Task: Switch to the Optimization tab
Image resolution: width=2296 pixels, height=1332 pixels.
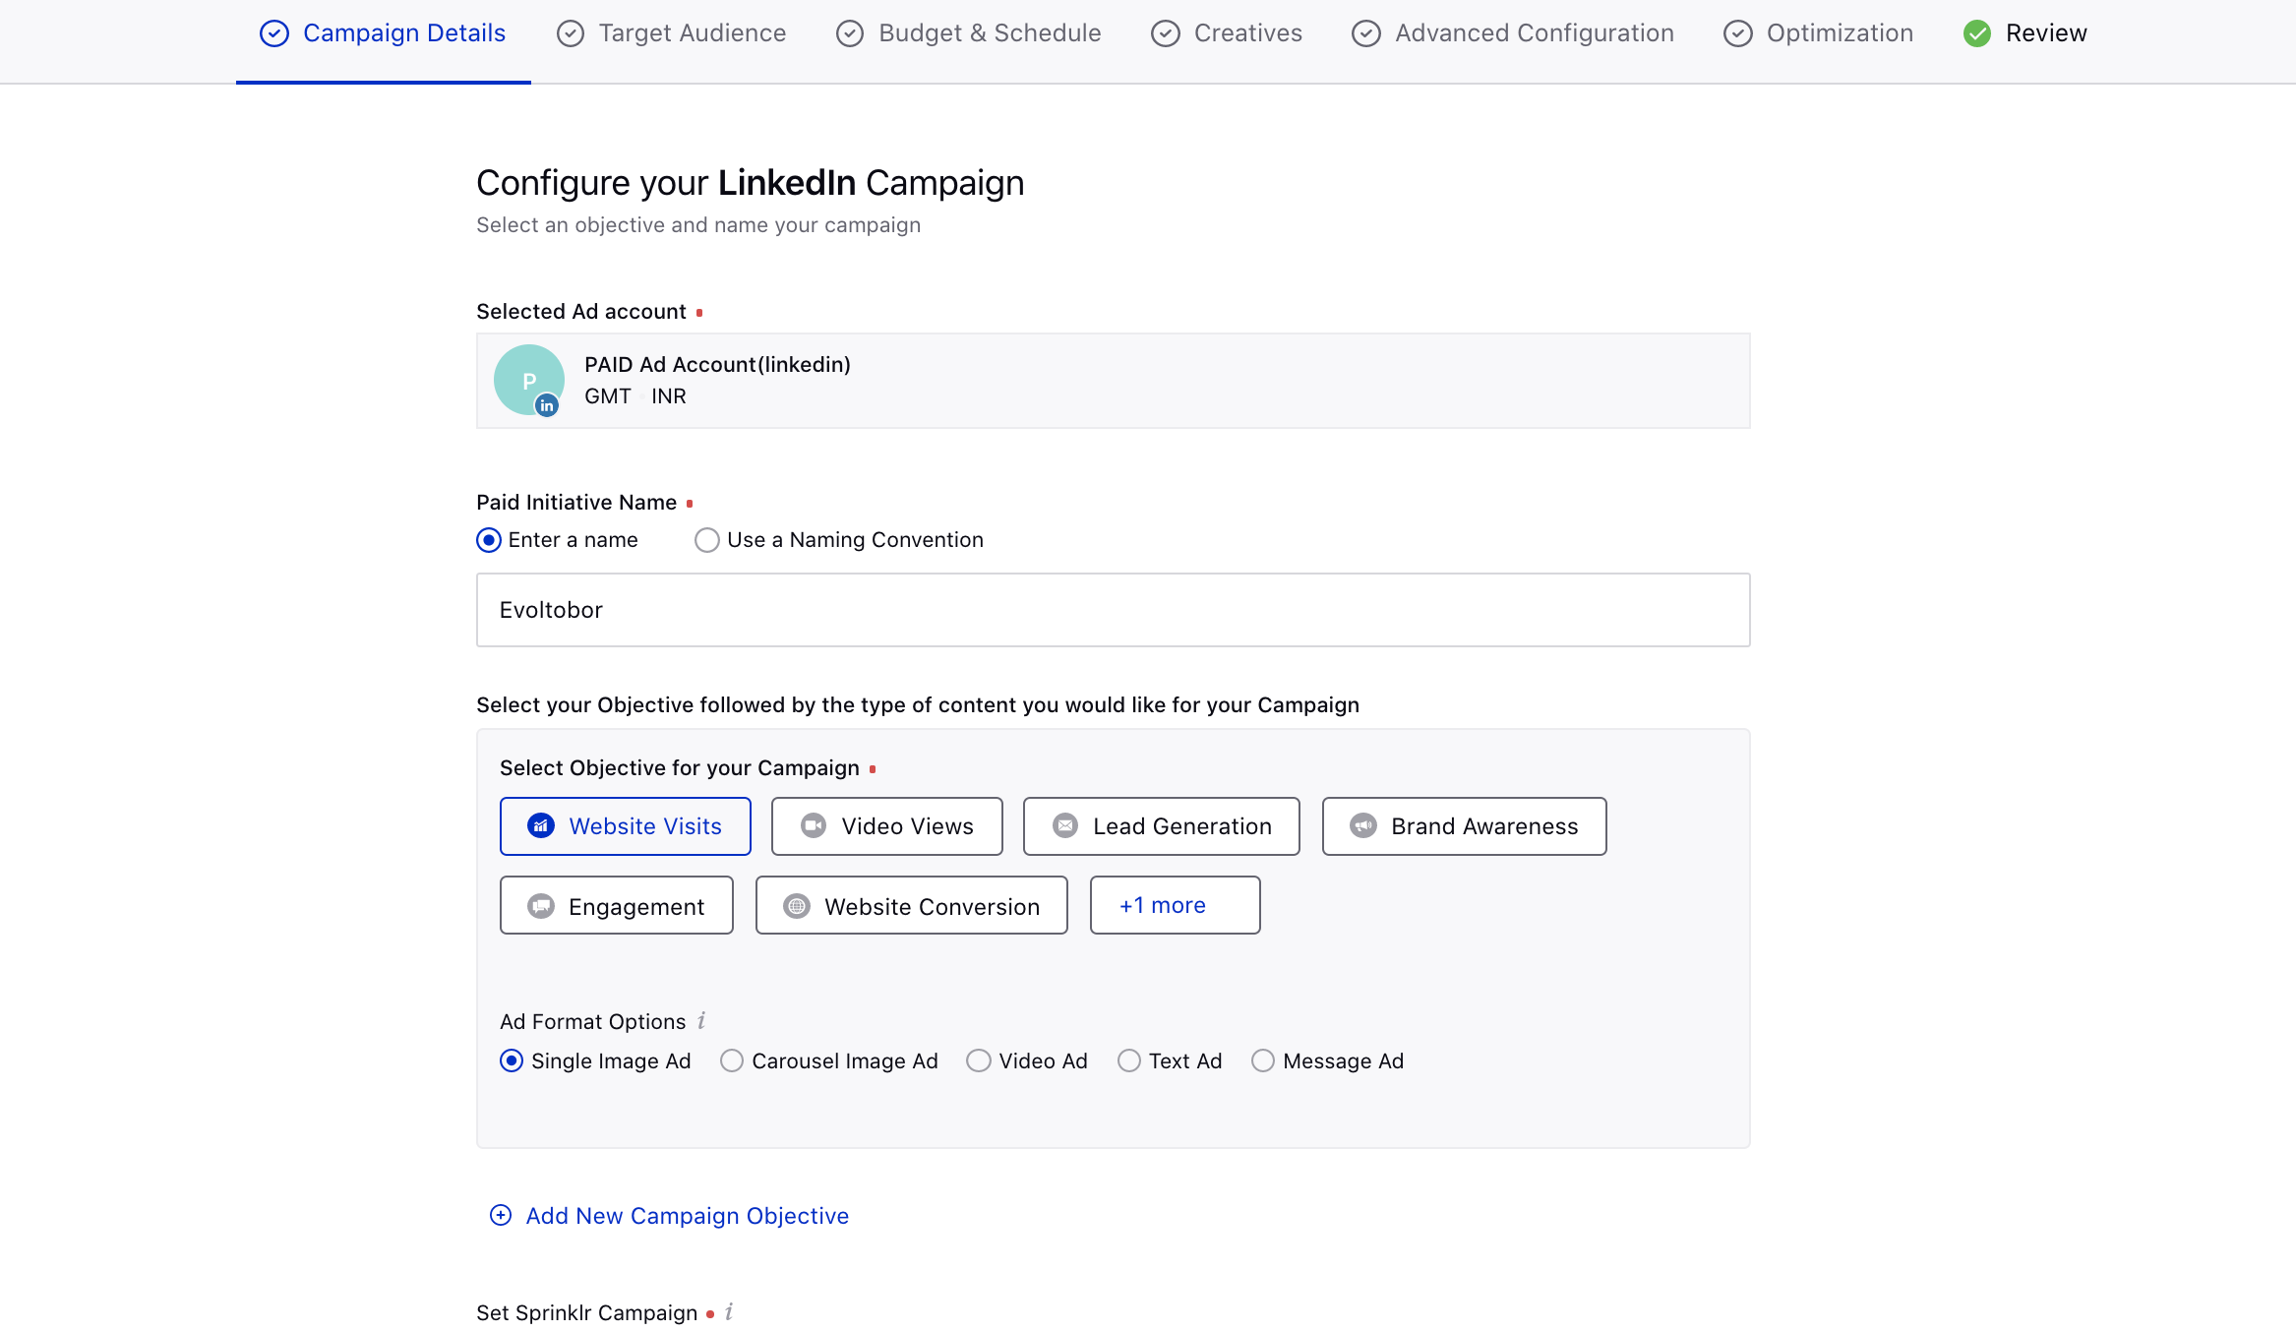Action: (x=1818, y=33)
